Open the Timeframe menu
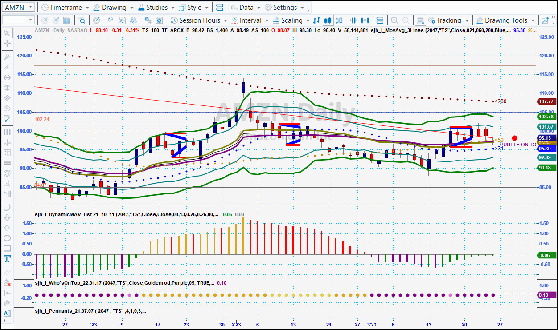Screen dimensions: 558x330 (x=64, y=8)
